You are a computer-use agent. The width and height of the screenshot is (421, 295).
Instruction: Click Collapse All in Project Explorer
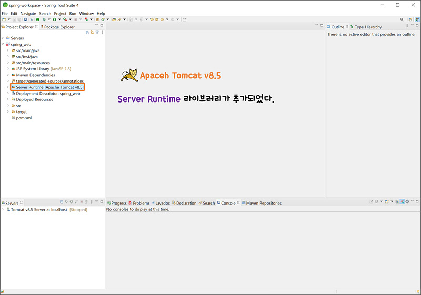87,33
